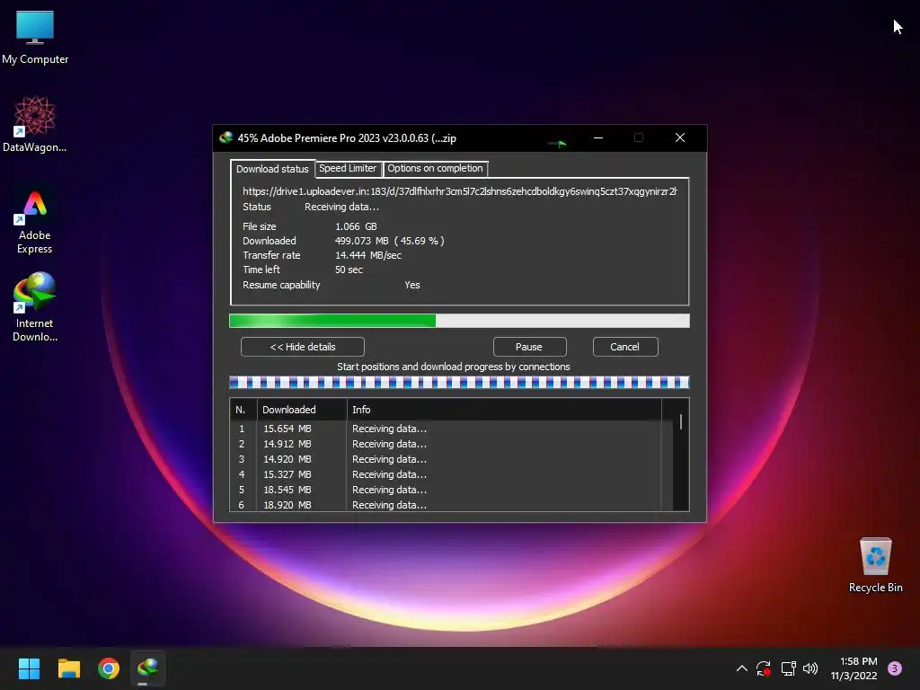Select the IDM taskbar icon
The width and height of the screenshot is (920, 690).
[148, 668]
